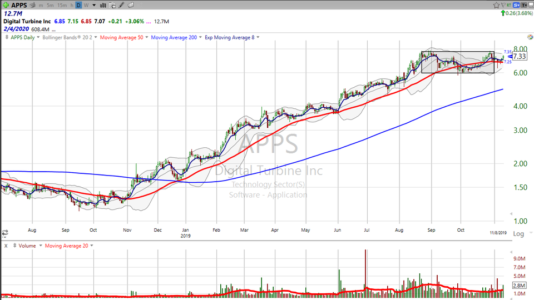Open the T dropdown button

524,5
